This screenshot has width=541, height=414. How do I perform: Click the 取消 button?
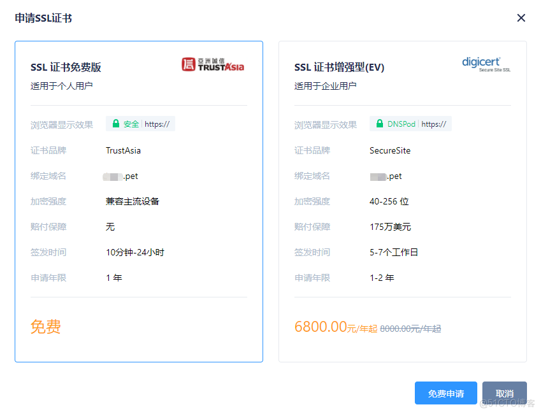point(505,393)
